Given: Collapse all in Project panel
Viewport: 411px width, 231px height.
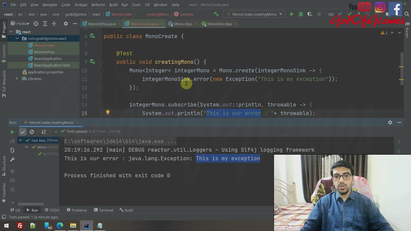Looking at the screenshot, I should (54, 24).
